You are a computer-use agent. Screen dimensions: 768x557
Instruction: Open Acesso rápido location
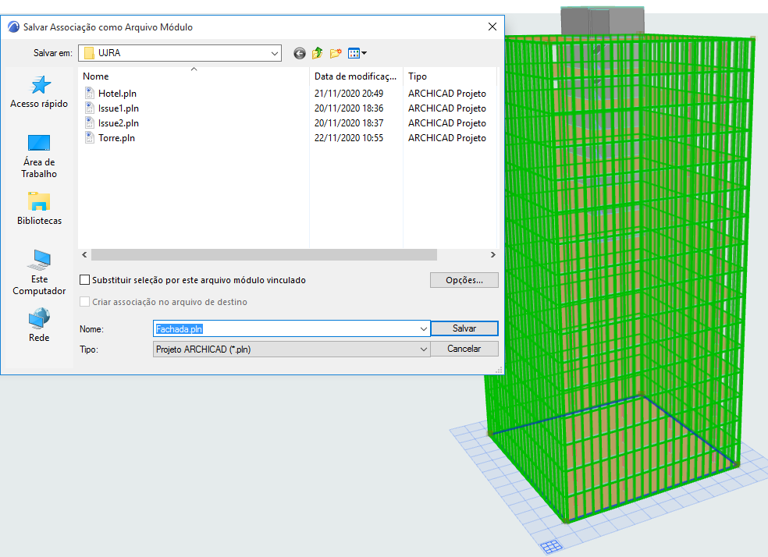(39, 92)
